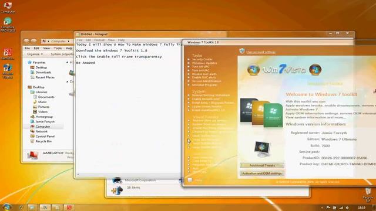Open the Action Center flag tray icon
This screenshot has height=211, width=376.
click(x=328, y=208)
